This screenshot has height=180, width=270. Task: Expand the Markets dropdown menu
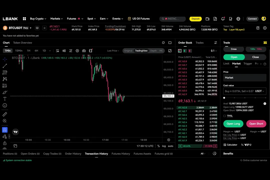(x=56, y=19)
